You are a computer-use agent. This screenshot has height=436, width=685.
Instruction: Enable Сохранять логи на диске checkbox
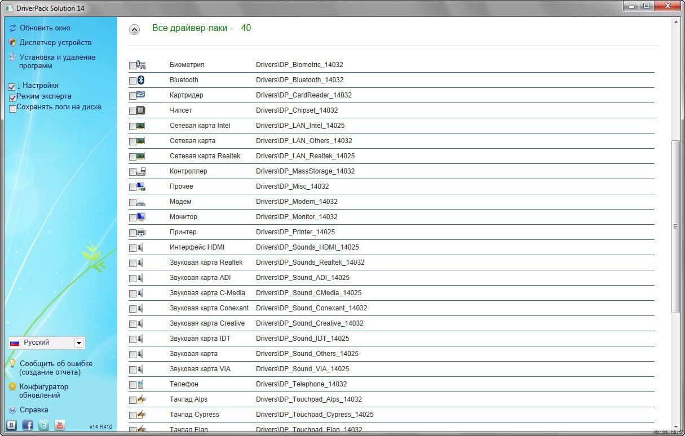click(13, 109)
